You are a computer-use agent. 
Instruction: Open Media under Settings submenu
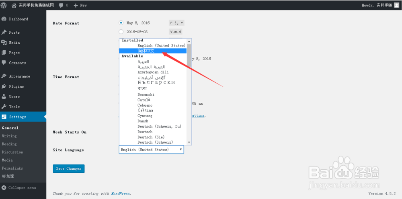[x=7, y=160]
